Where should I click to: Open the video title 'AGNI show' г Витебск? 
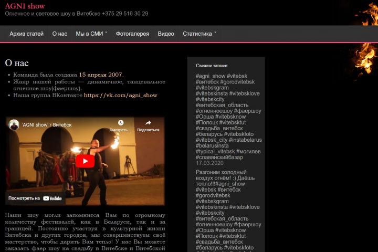coord(47,125)
